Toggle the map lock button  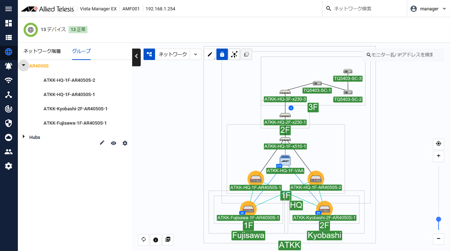[x=222, y=54]
